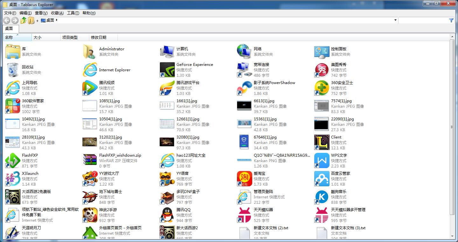Open the 查看(V) menu
458x242 pixels.
[x=41, y=13]
